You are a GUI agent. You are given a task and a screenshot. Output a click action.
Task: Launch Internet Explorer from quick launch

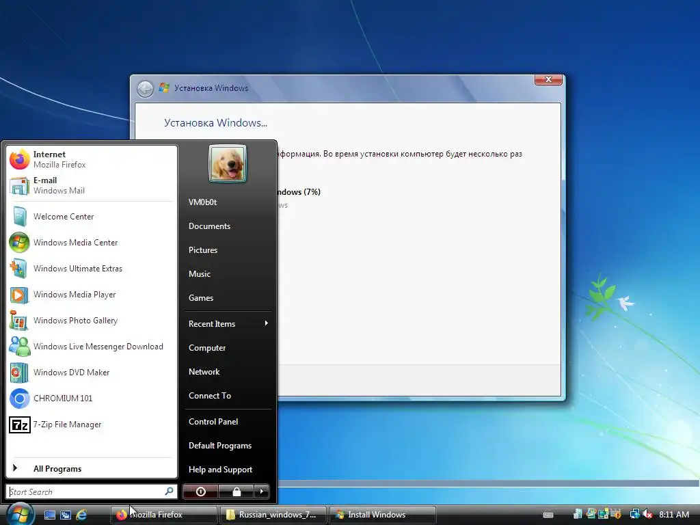[81, 515]
